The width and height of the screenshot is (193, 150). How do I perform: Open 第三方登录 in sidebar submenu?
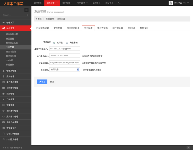click(11, 52)
